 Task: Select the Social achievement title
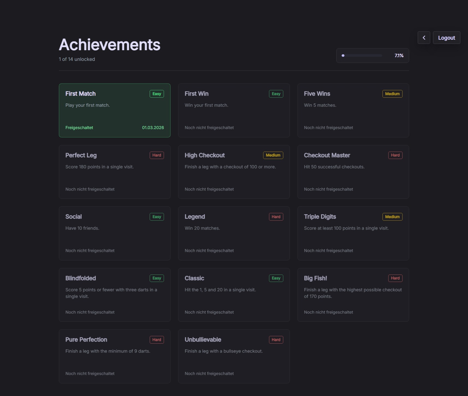pyautogui.click(x=73, y=217)
